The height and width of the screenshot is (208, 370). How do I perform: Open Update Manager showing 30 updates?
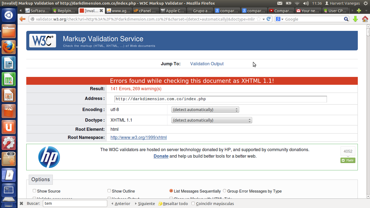(9, 159)
